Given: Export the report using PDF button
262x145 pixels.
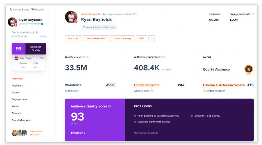Looking at the screenshot, I should coord(142,38).
